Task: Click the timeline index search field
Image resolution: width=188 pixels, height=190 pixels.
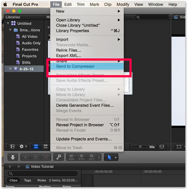Action: coord(43,173)
